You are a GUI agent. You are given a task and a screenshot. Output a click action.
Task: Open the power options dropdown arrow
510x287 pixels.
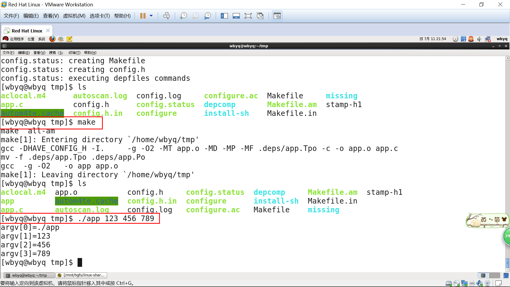click(x=151, y=16)
